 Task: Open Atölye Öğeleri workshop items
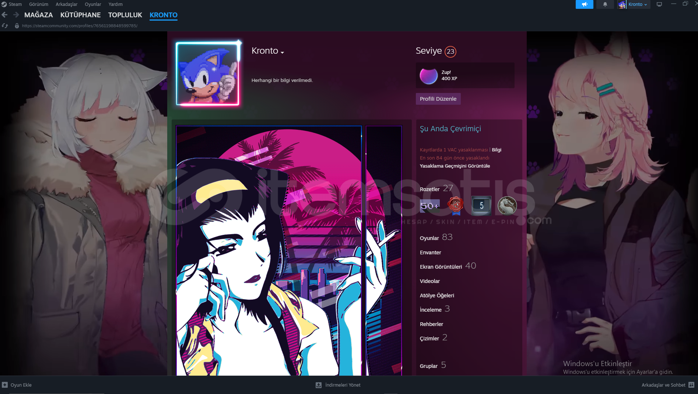(437, 295)
